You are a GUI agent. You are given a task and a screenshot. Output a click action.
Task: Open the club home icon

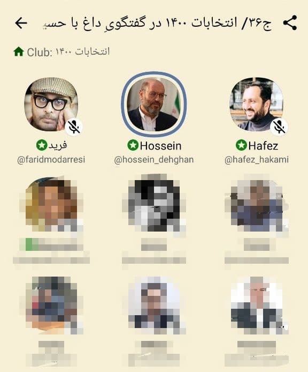point(19,51)
